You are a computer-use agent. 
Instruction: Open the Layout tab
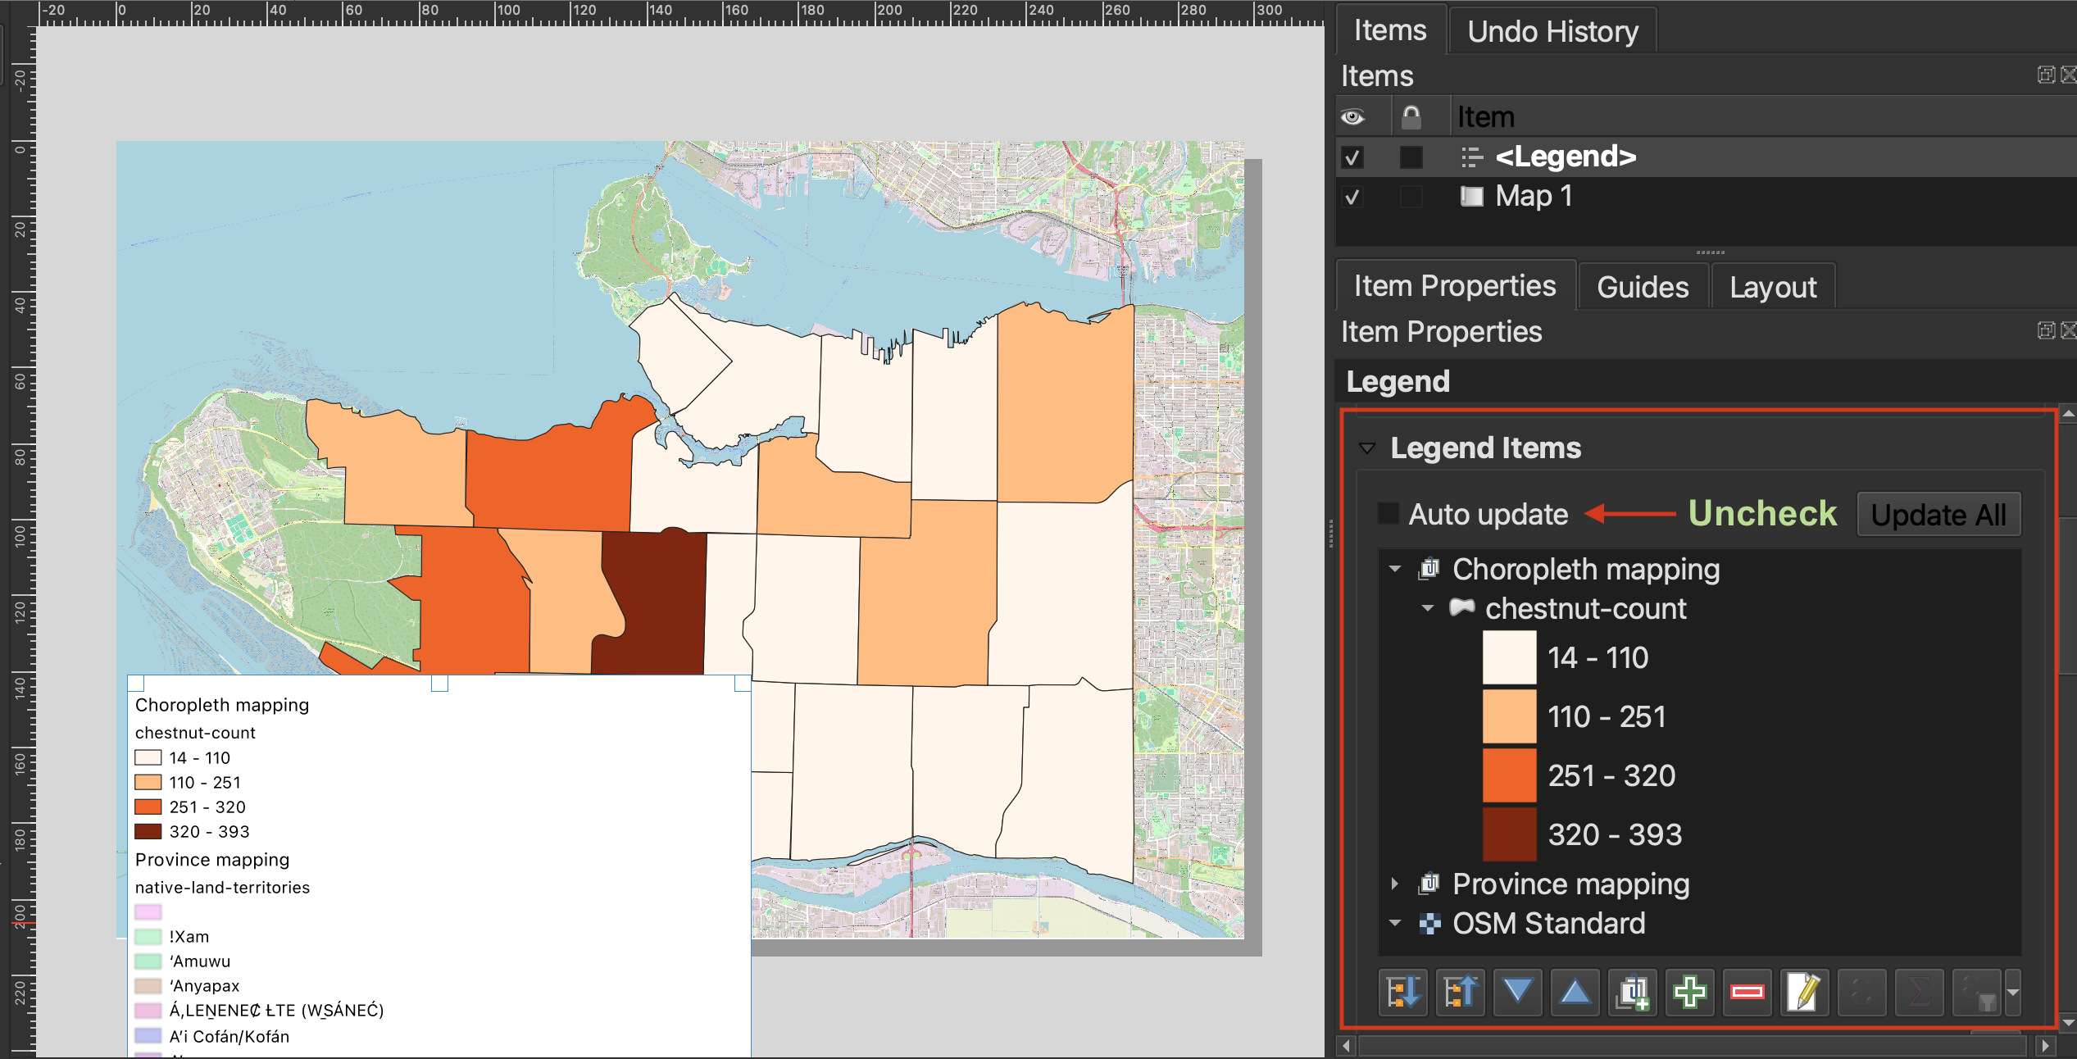pyautogui.click(x=1772, y=287)
